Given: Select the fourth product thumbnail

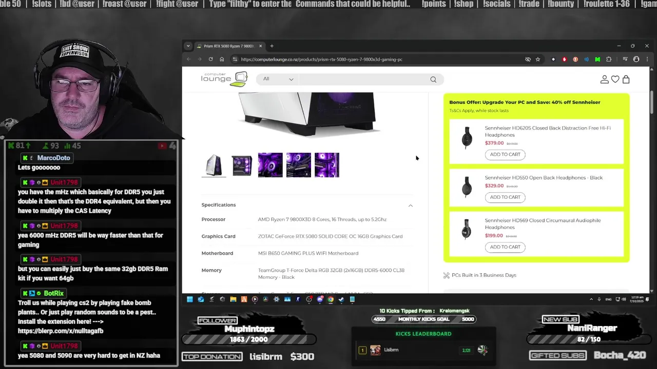Looking at the screenshot, I should [x=299, y=165].
